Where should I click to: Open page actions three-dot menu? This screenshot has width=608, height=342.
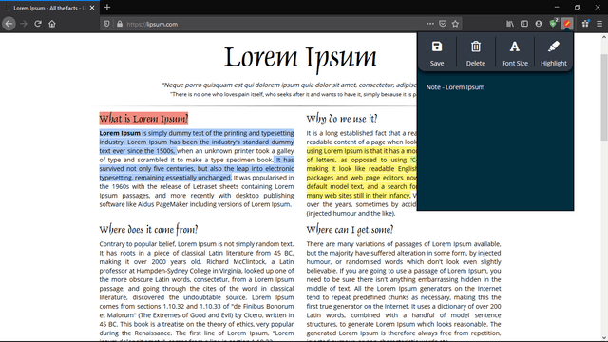(430, 24)
